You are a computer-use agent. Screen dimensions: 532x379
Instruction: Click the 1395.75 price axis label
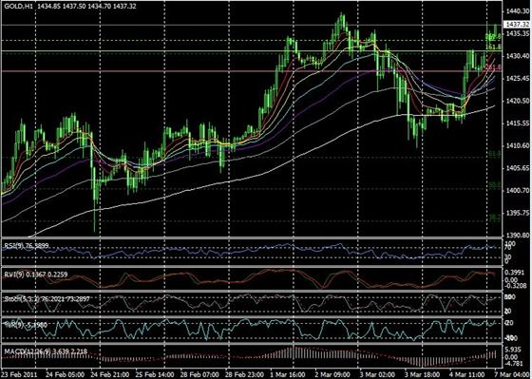(x=517, y=213)
